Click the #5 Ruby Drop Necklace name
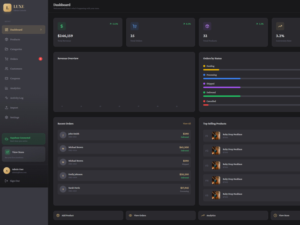Image resolution: width=300 pixels, height=225 pixels. 232,194
